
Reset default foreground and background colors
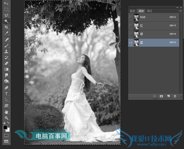[x=4, y=123]
